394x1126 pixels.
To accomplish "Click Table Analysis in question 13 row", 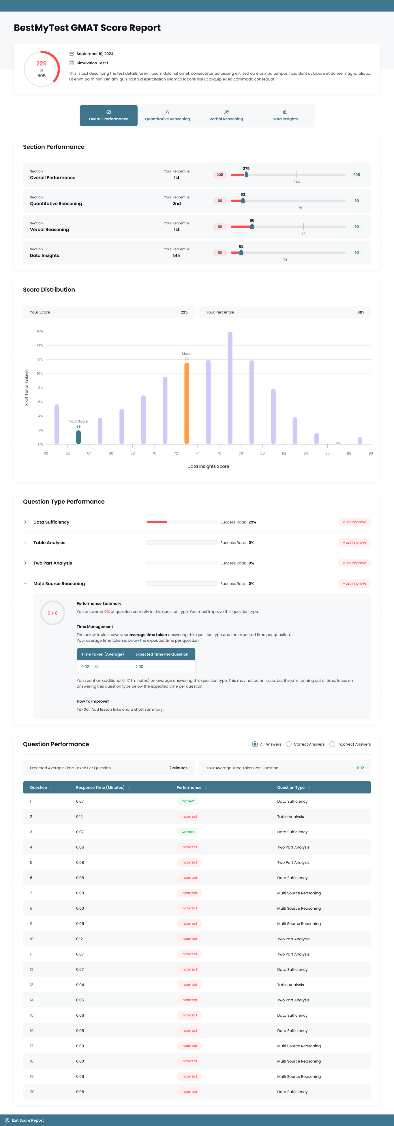I will point(290,985).
